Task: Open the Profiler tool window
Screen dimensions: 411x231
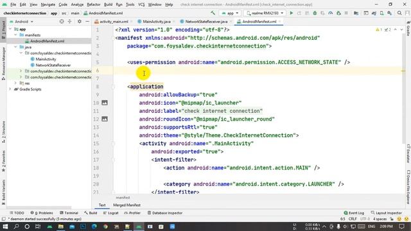Action: tap(132, 213)
